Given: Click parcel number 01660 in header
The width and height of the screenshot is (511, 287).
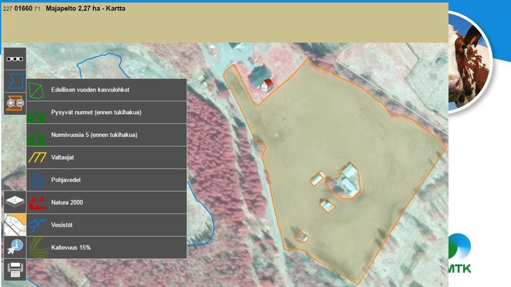Looking at the screenshot, I should [23, 9].
